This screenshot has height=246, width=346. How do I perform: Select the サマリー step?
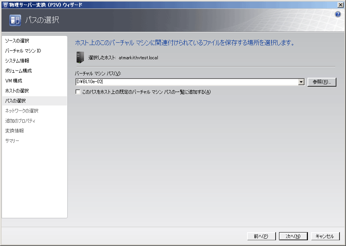point(12,141)
